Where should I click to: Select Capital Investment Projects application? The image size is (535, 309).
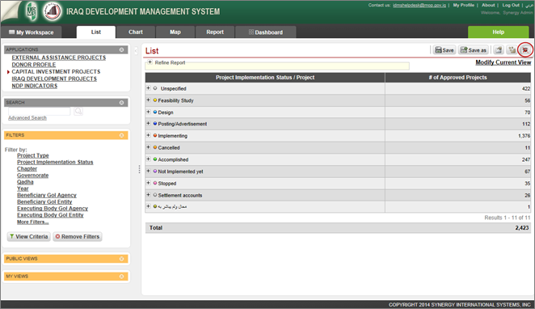click(x=56, y=72)
